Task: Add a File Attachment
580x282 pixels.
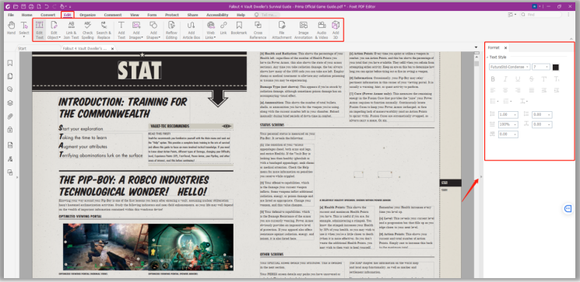Action: point(282,30)
